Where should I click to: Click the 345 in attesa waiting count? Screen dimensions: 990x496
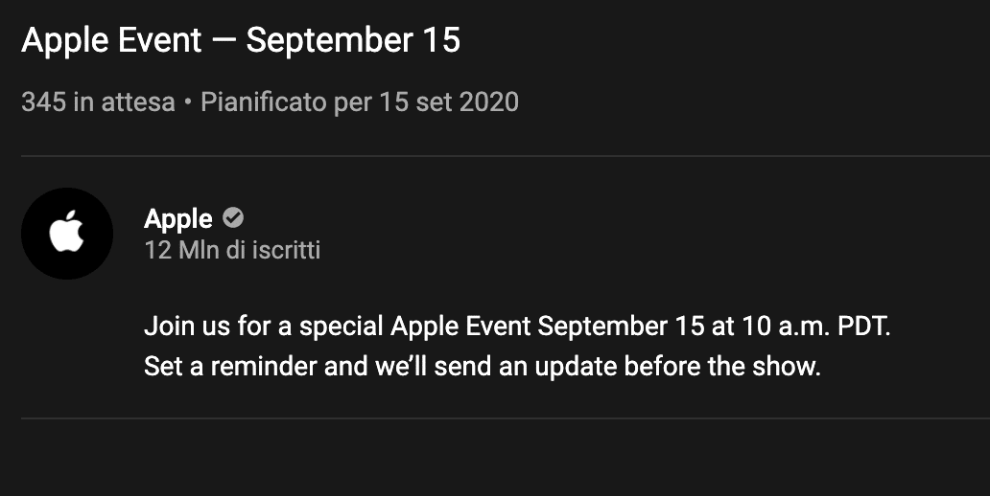(x=98, y=102)
